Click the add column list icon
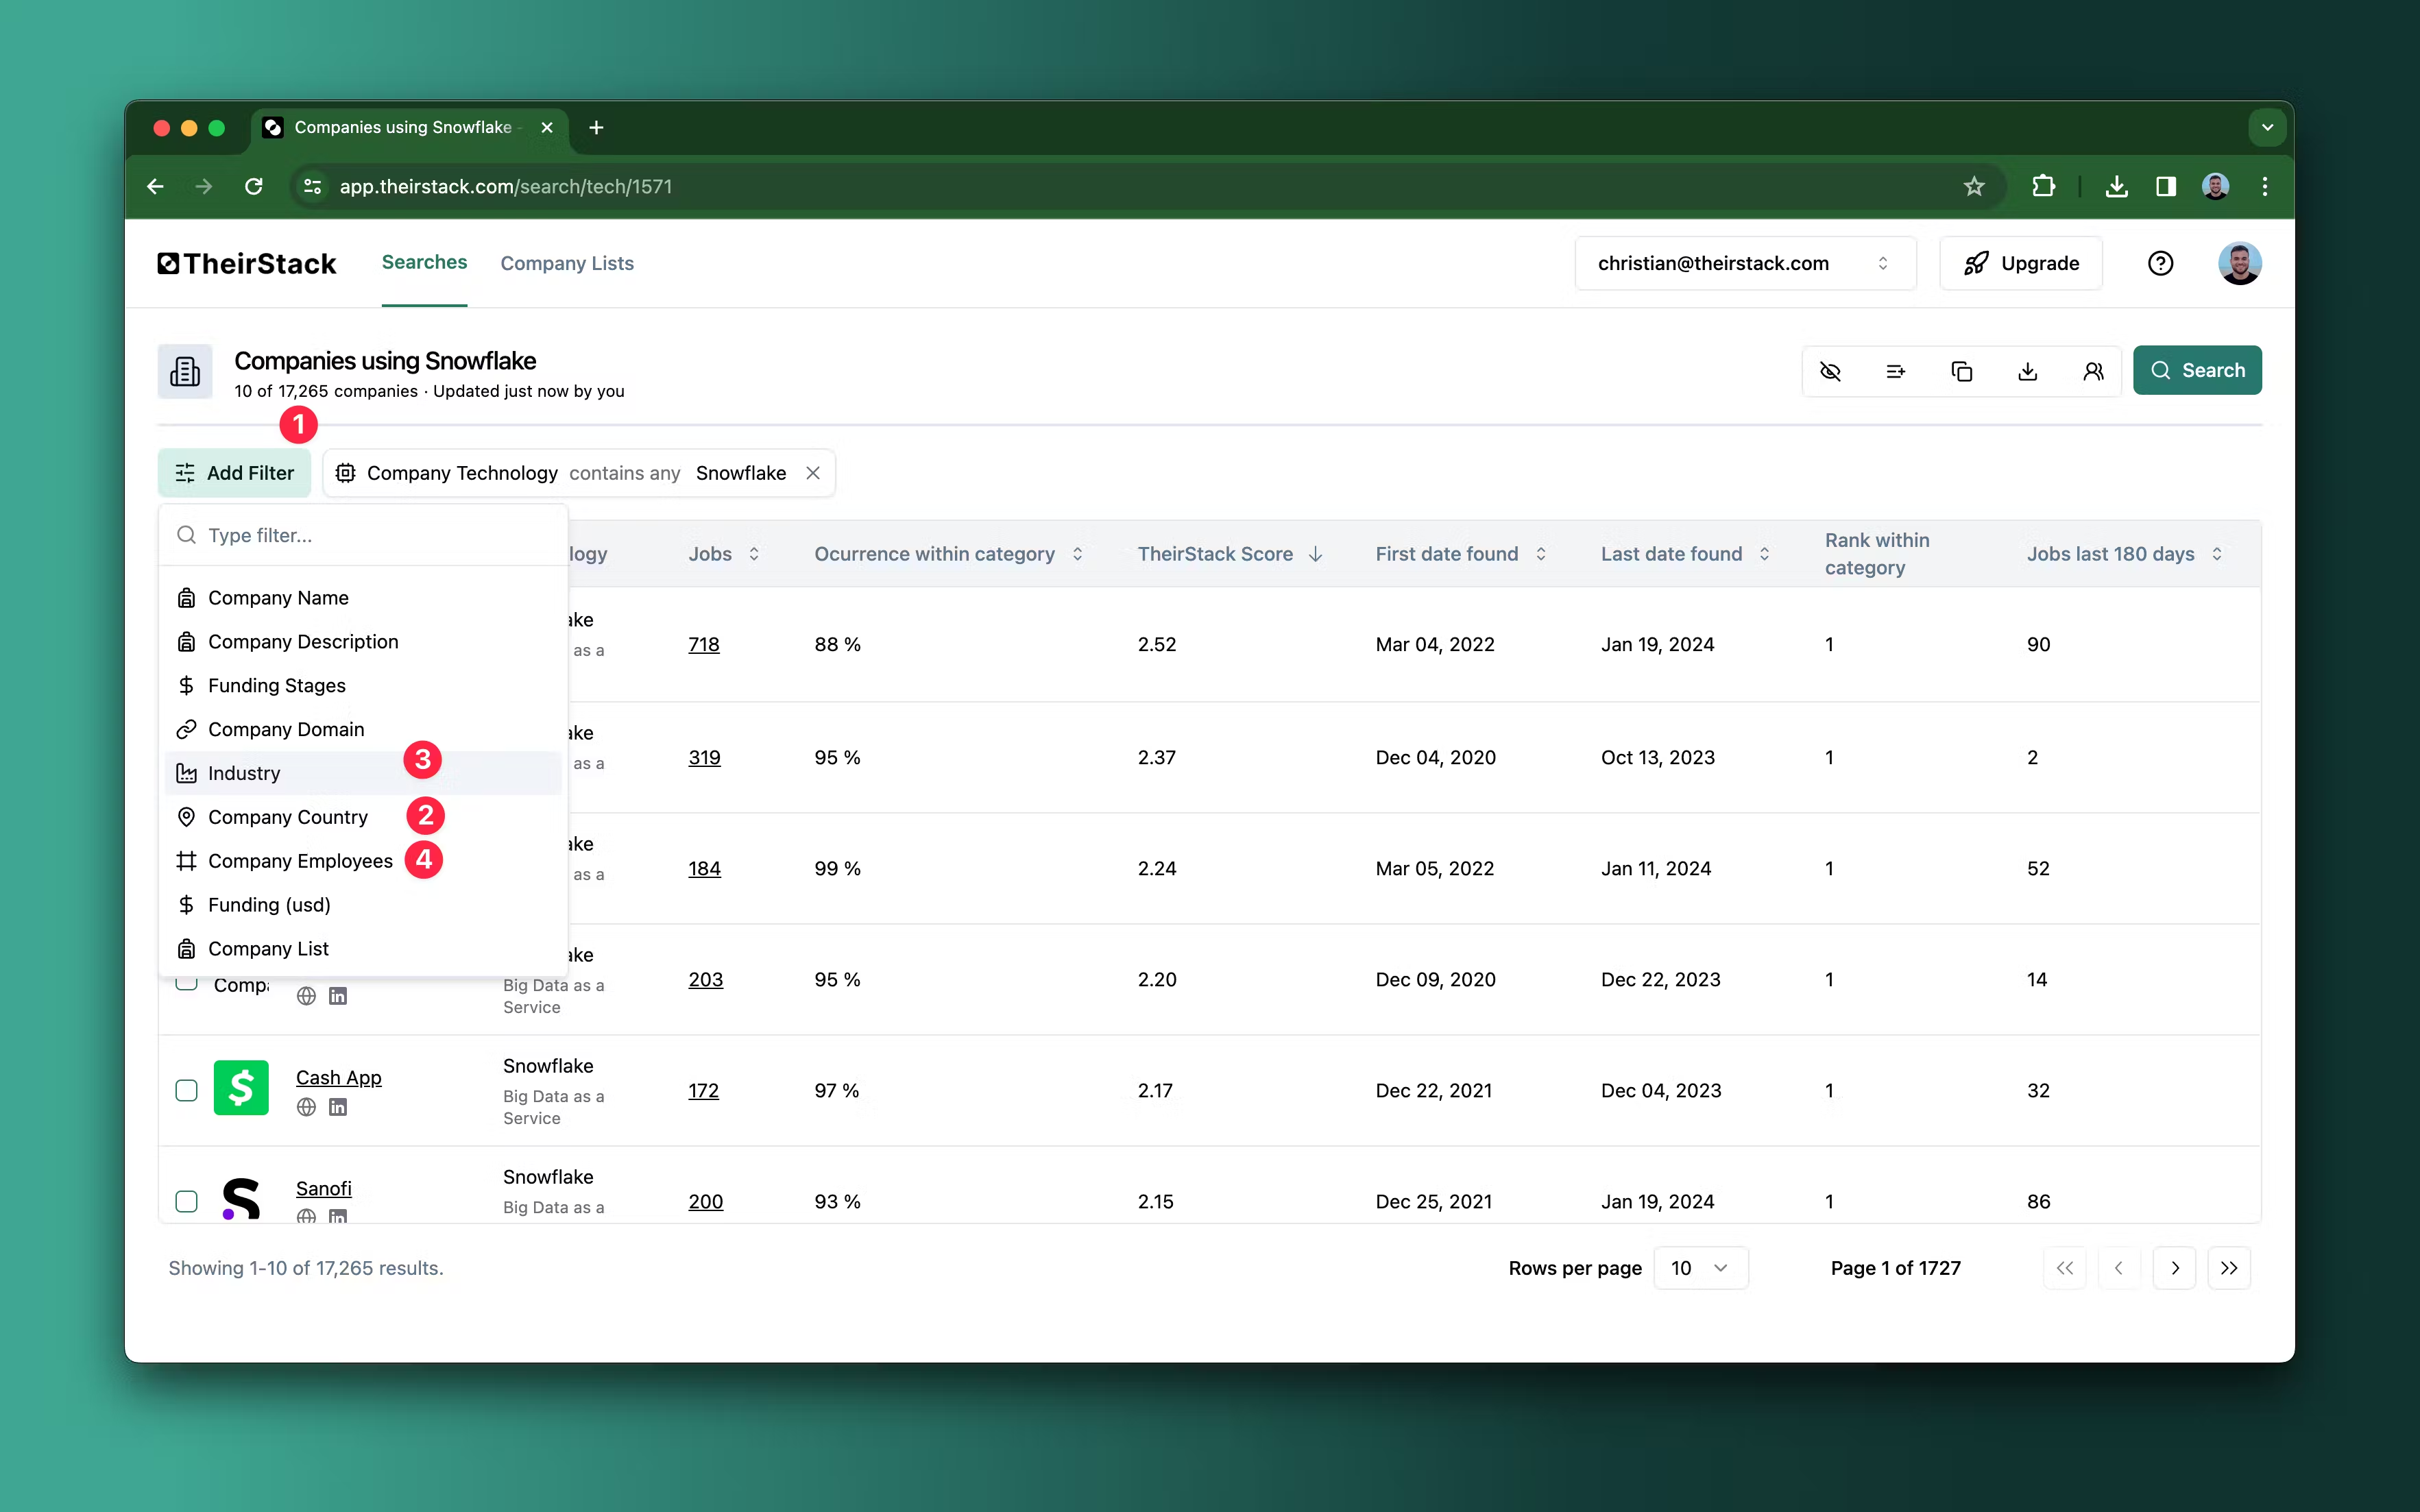The image size is (2420, 1512). (x=1895, y=371)
